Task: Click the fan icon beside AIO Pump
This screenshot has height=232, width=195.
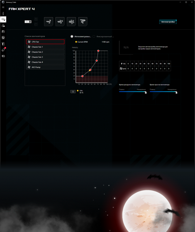Action: coord(29,67)
